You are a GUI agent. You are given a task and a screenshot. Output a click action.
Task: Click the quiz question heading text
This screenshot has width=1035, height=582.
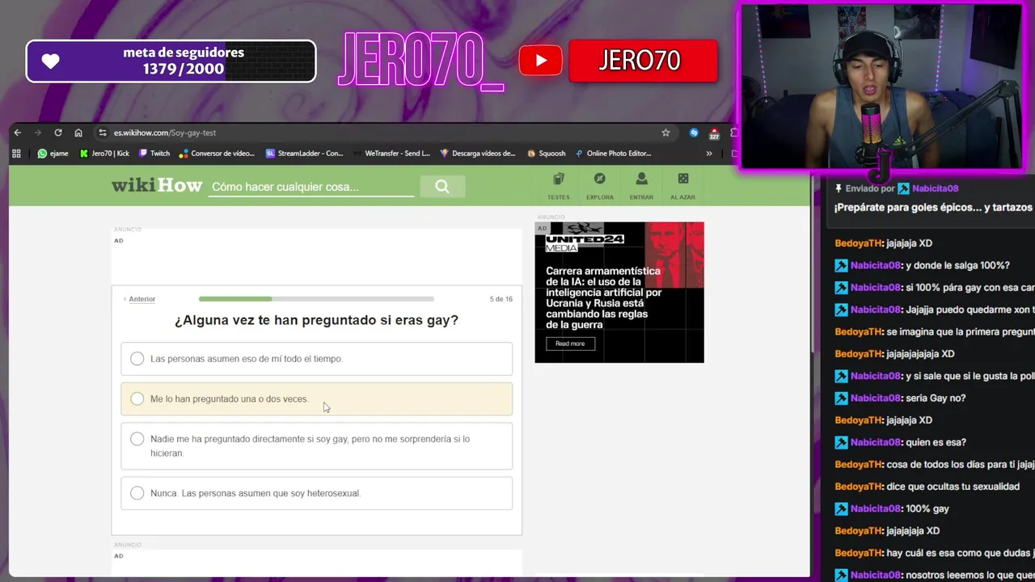coord(316,320)
